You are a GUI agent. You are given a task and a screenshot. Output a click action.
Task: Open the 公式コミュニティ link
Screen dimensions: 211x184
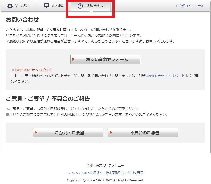191,6
